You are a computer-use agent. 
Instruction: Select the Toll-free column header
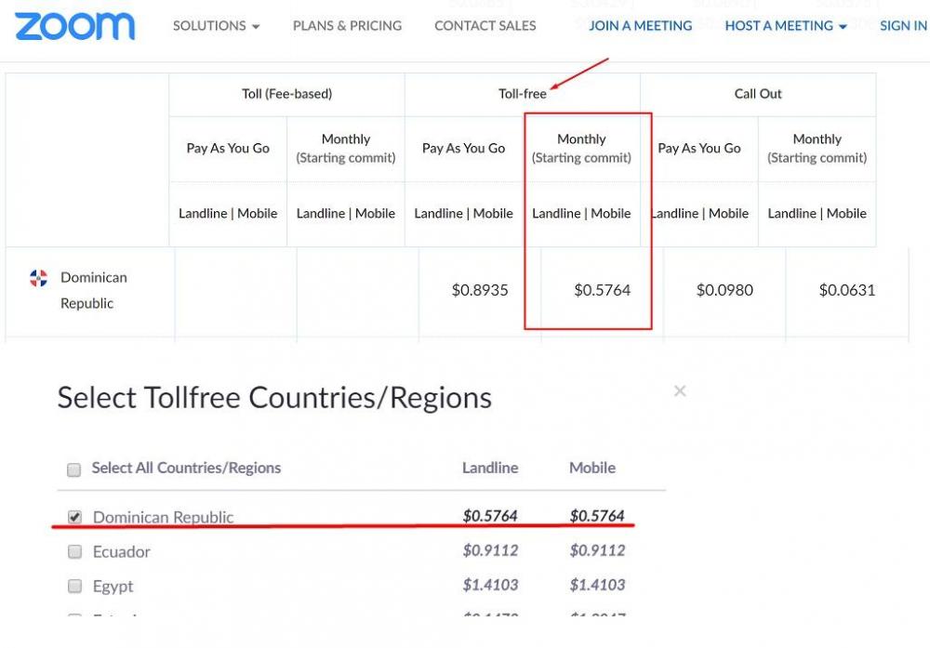click(x=522, y=94)
